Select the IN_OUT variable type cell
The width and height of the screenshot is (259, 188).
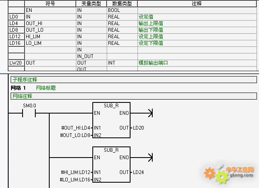pyautogui.click(x=91, y=56)
